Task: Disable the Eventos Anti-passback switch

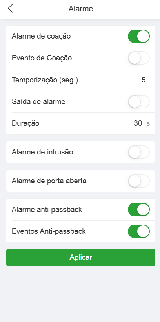Action: [x=139, y=231]
